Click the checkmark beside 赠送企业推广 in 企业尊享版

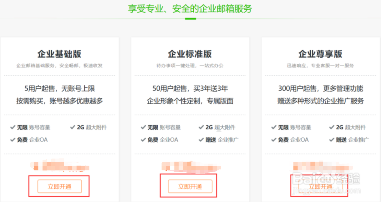[331, 139]
